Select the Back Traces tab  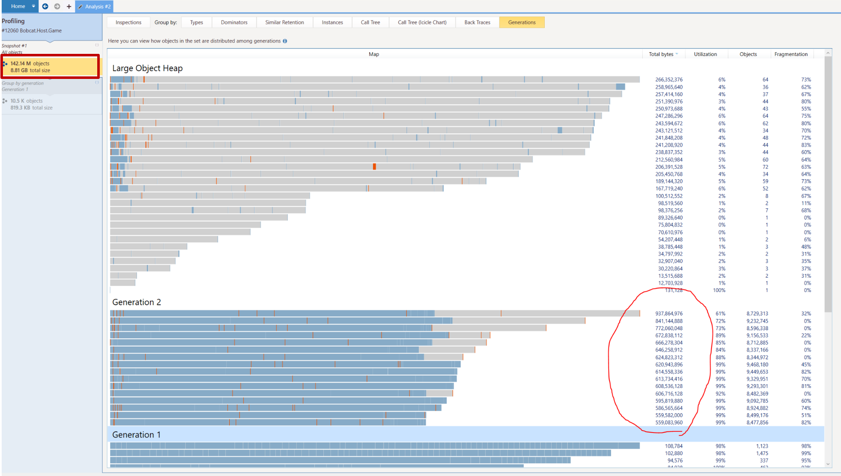click(x=477, y=23)
